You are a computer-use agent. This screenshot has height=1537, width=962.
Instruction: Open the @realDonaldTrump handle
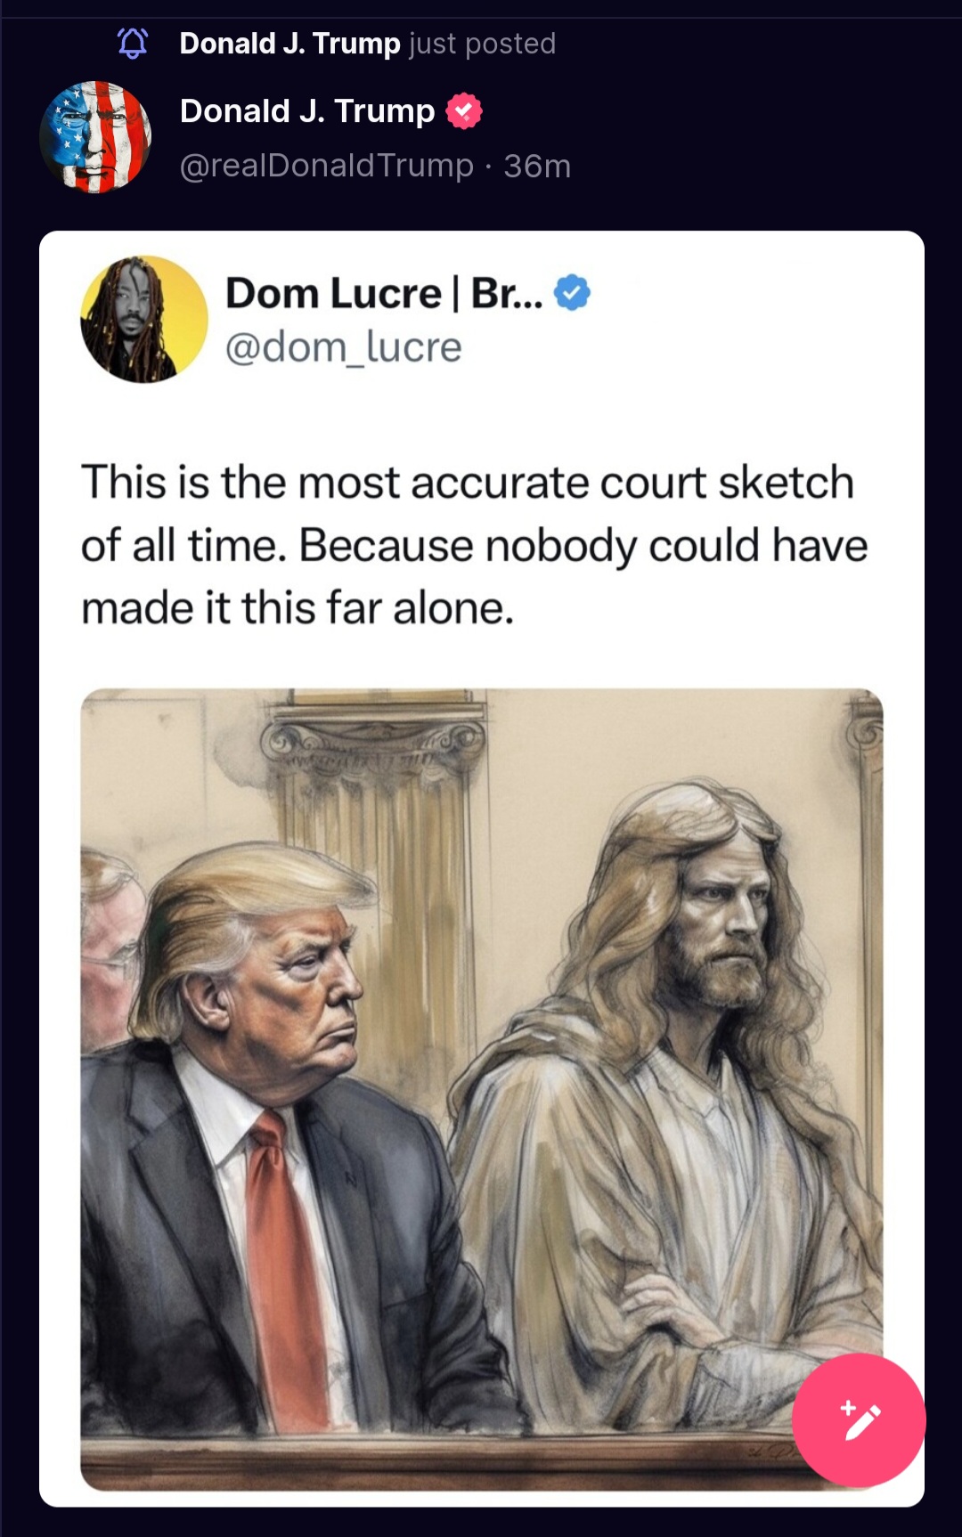point(327,166)
